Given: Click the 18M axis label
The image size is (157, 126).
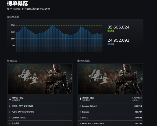Looking at the screenshot, I should click(x=13, y=39).
